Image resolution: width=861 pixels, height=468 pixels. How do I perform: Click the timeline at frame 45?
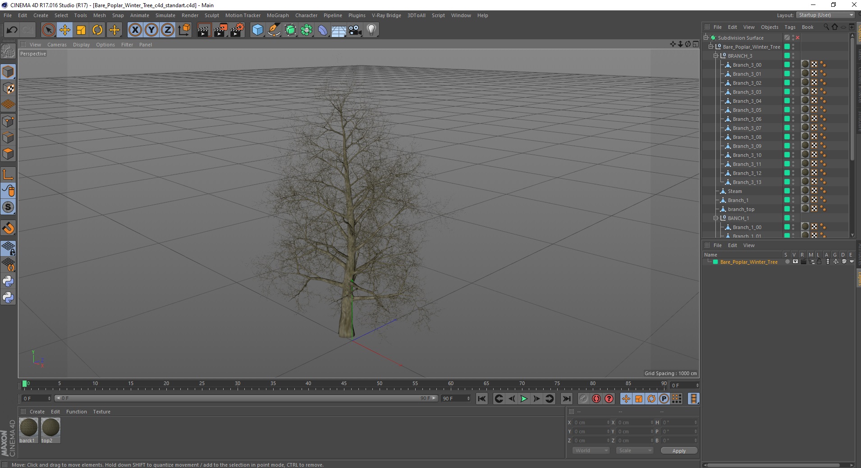point(344,385)
